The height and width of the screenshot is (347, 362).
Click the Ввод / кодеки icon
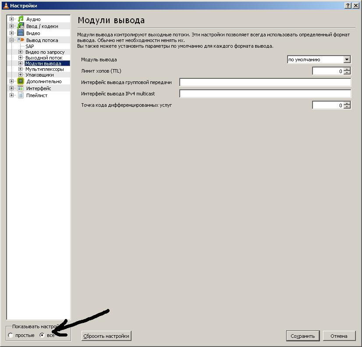point(21,26)
